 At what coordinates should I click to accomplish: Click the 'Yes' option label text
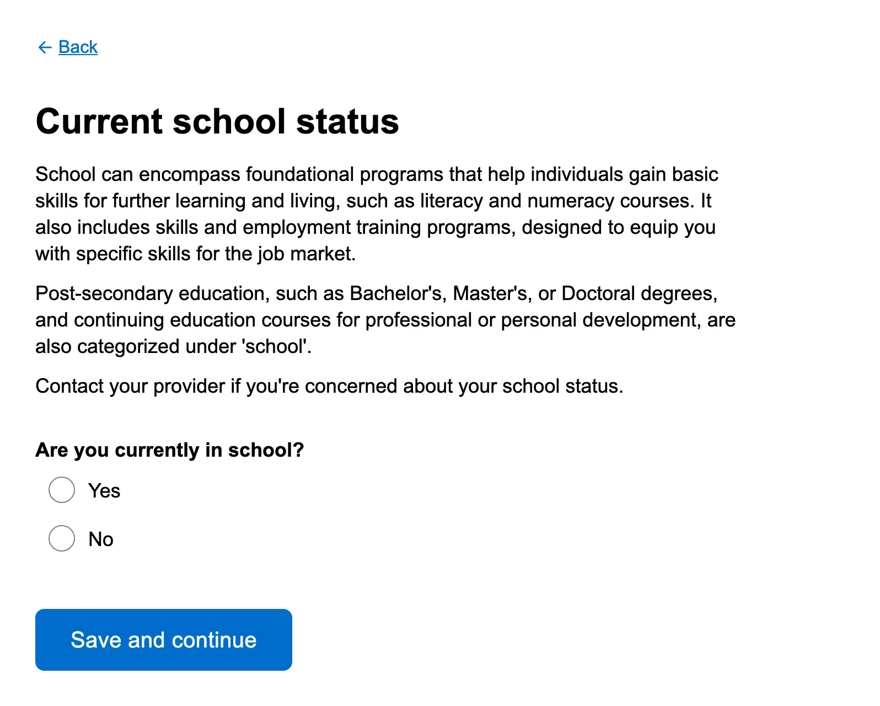point(104,491)
